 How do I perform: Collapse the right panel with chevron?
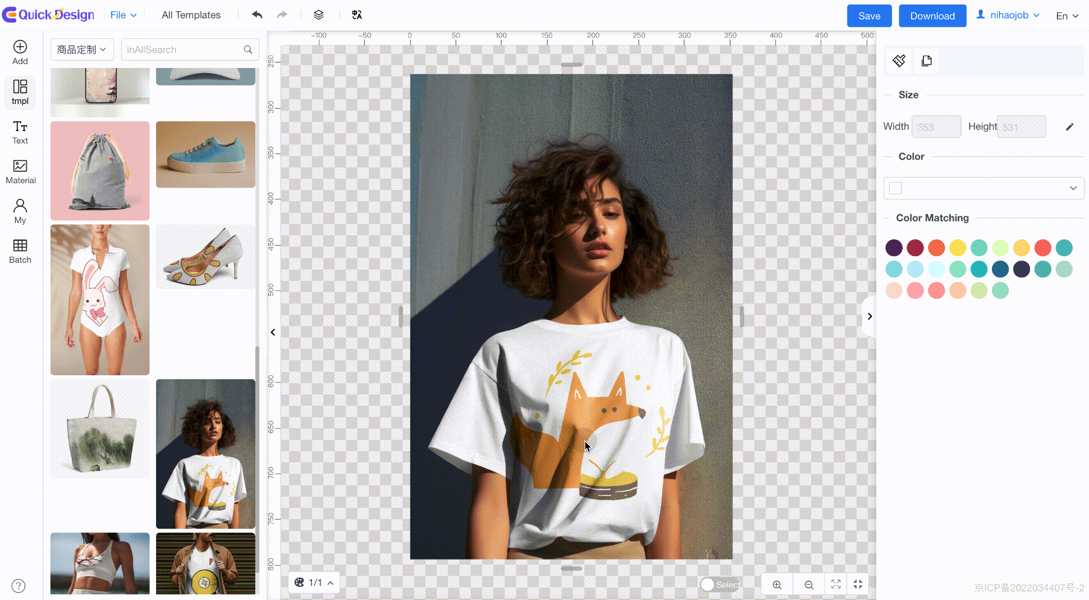pos(870,316)
